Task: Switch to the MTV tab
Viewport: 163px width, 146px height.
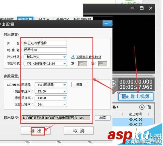Action: click(x=44, y=19)
